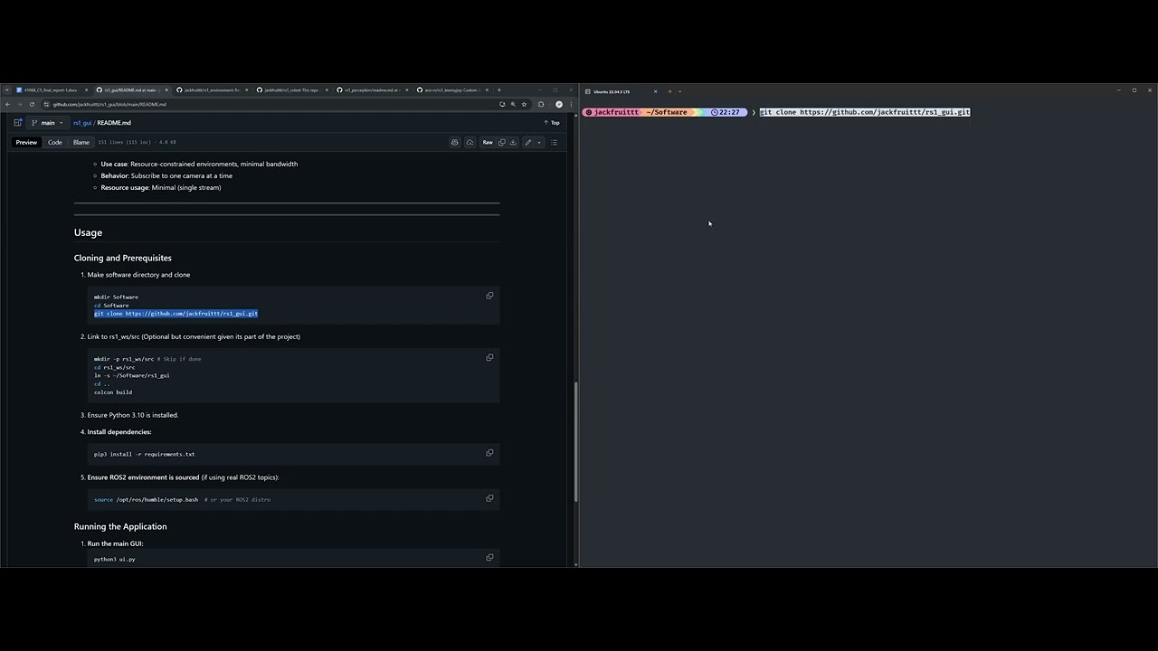
Task: Open the terminal profiles dropdown arrow
Action: (x=679, y=91)
